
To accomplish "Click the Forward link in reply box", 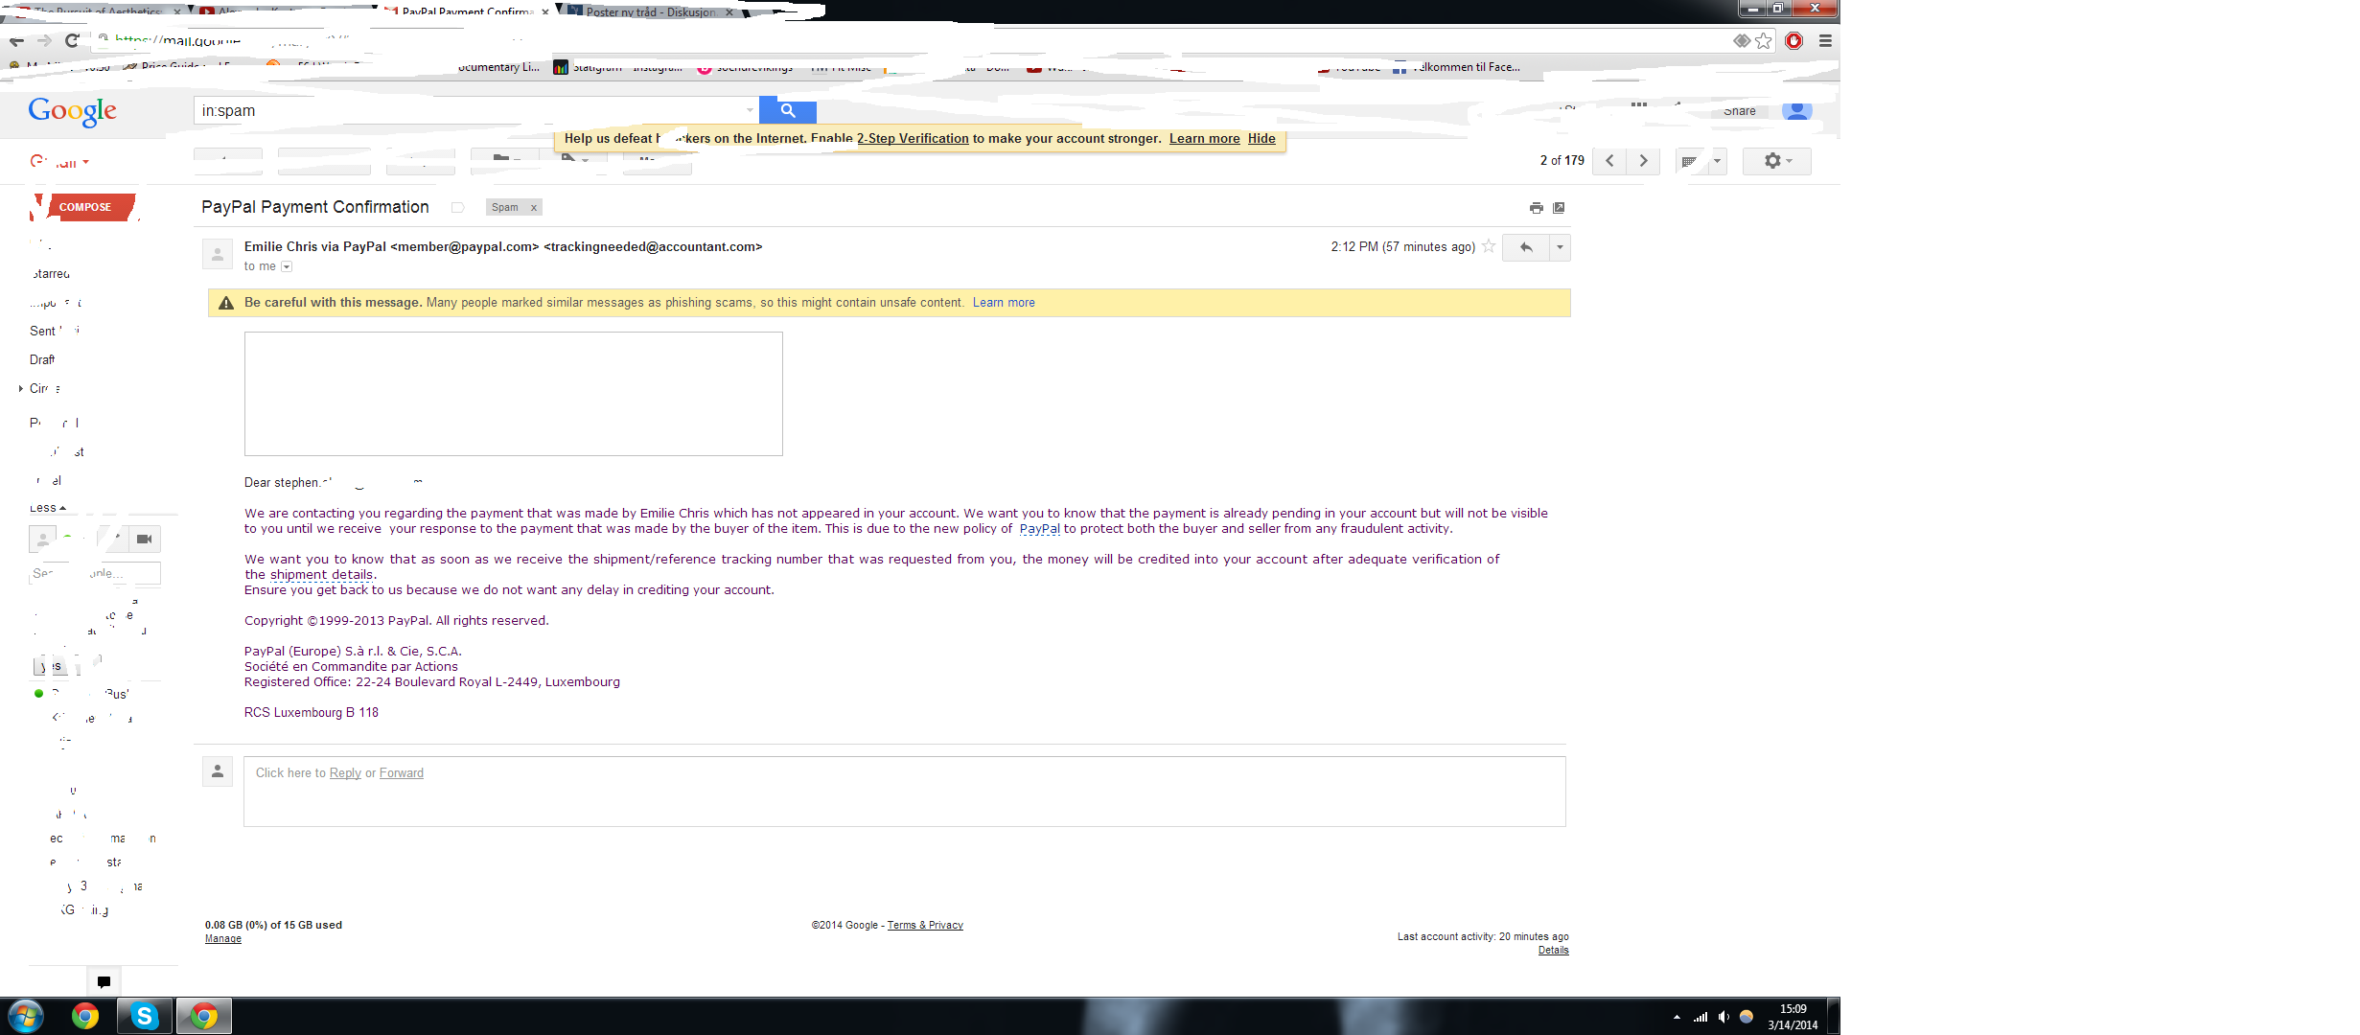I will click(401, 773).
